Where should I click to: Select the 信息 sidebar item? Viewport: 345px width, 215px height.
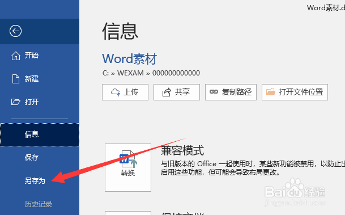tap(40, 134)
